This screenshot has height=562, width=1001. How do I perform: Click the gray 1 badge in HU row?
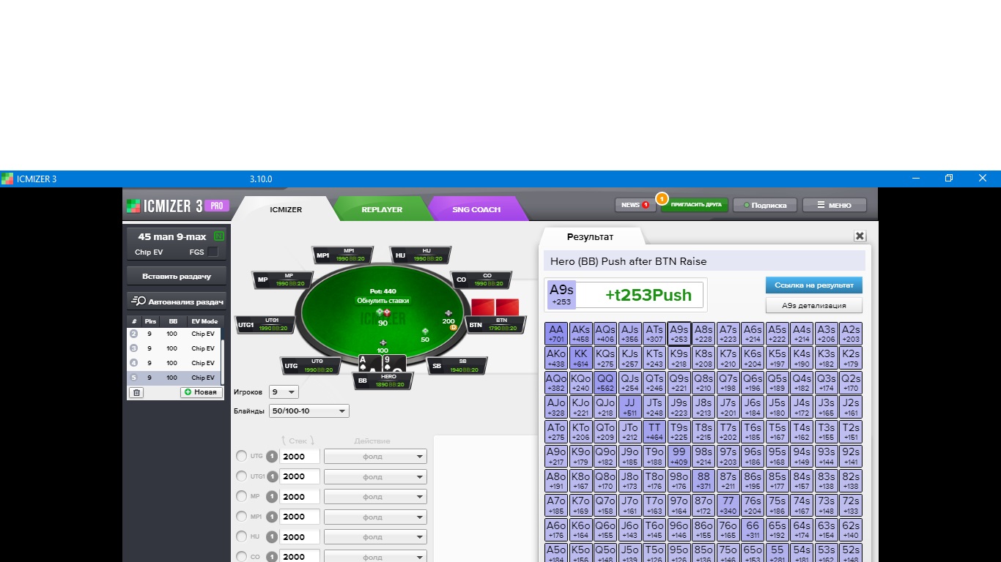coord(272,537)
